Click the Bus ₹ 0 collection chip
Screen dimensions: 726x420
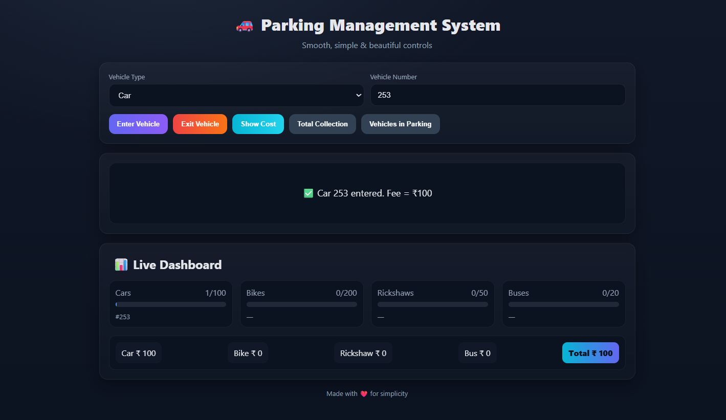(x=477, y=352)
